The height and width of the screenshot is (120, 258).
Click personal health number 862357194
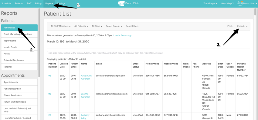click(243, 94)
